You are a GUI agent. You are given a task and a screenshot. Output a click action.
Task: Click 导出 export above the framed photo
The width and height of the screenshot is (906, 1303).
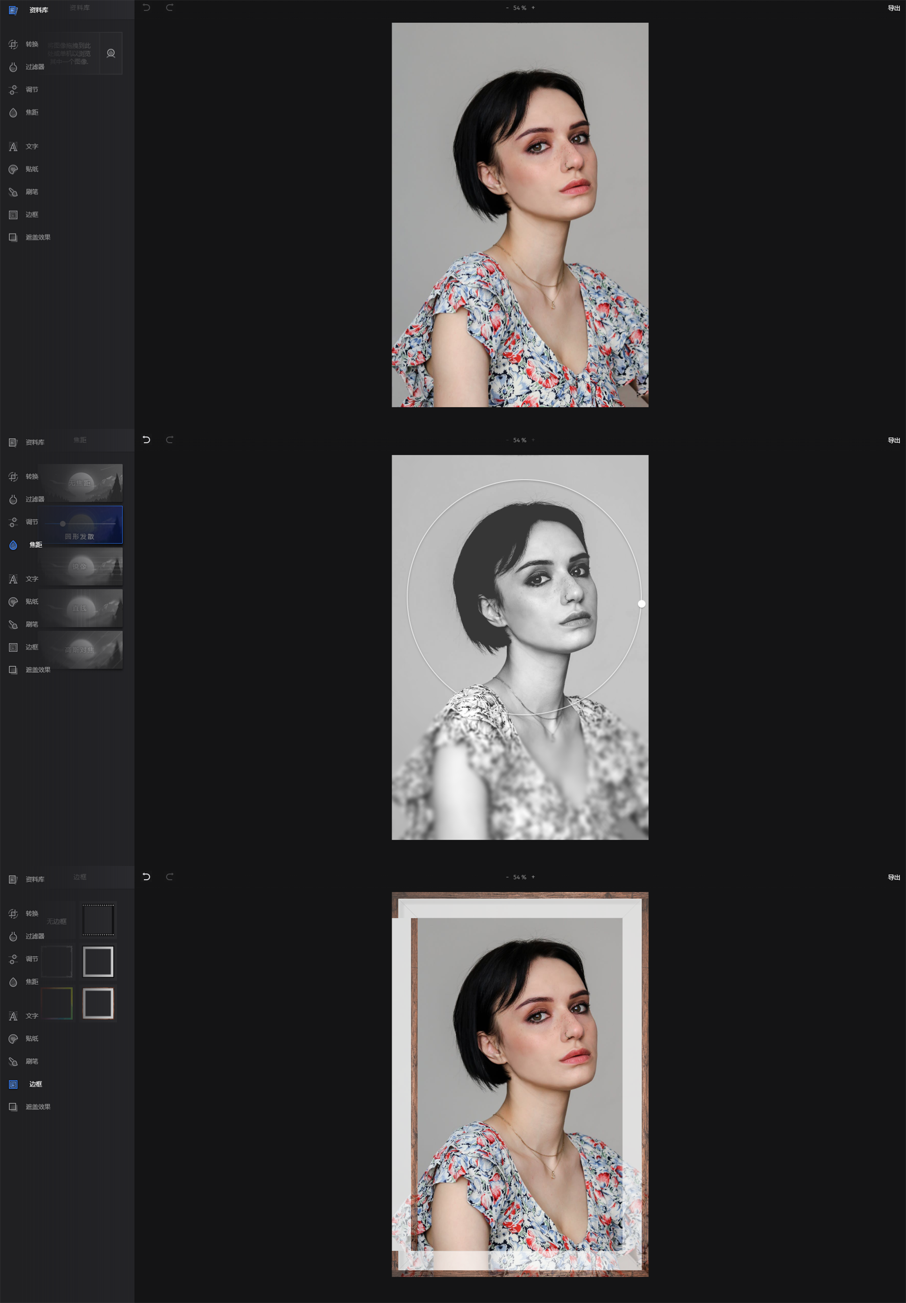(893, 877)
